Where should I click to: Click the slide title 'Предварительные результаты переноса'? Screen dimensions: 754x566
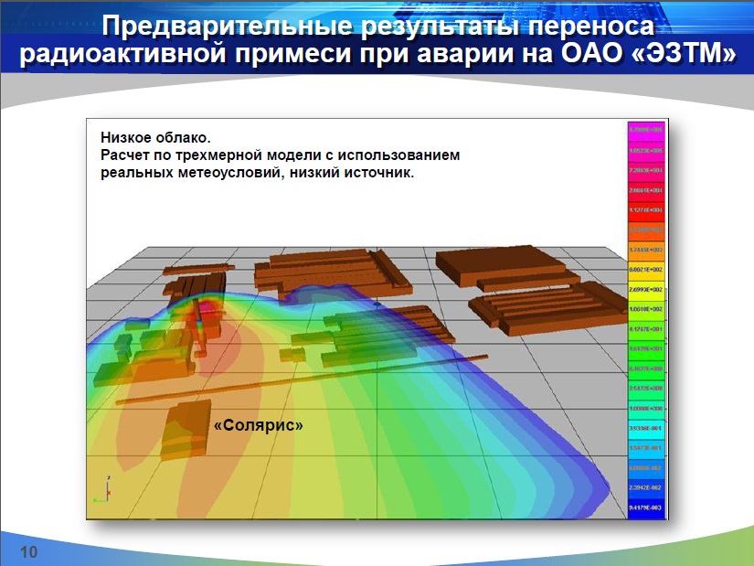(x=378, y=26)
